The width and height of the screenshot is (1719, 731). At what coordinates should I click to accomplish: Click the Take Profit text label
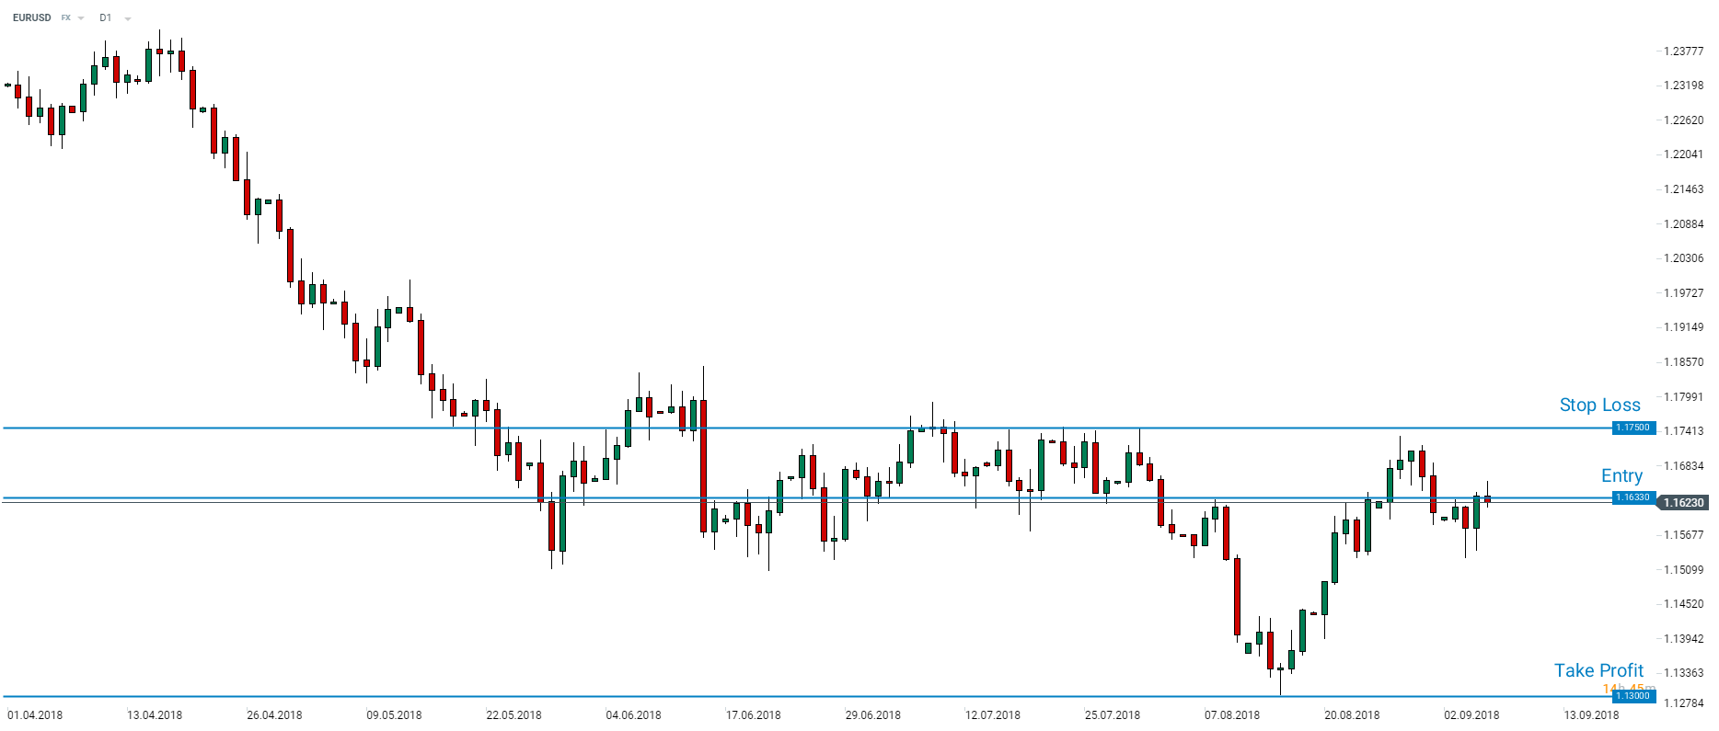(1598, 670)
